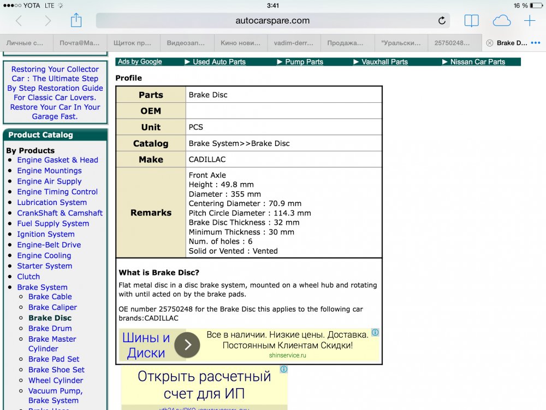Image resolution: width=546 pixels, height=410 pixels.
Task: Close the Brake D... tab
Action: point(489,43)
